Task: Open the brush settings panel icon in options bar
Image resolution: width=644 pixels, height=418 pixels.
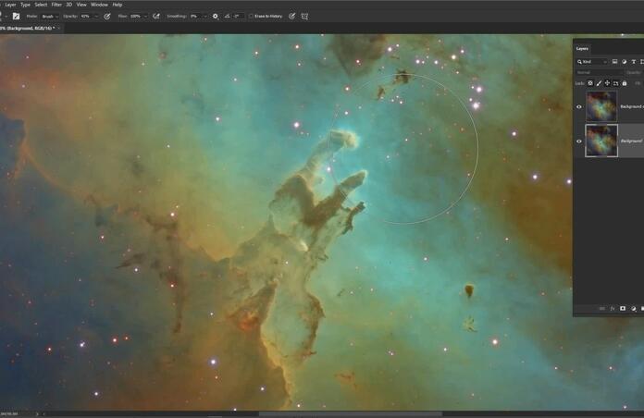Action: click(x=16, y=17)
